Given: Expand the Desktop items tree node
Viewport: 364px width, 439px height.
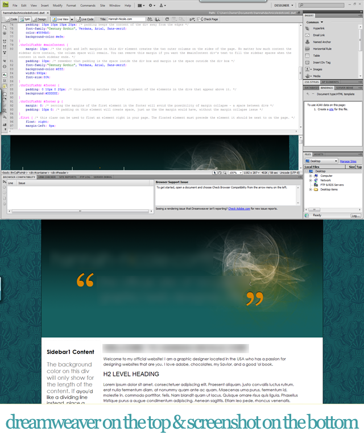Looking at the screenshot, I should (x=310, y=189).
